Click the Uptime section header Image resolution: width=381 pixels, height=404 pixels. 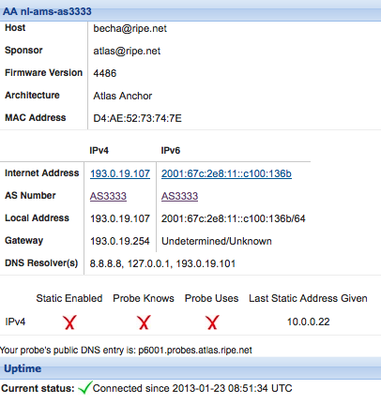pos(190,368)
